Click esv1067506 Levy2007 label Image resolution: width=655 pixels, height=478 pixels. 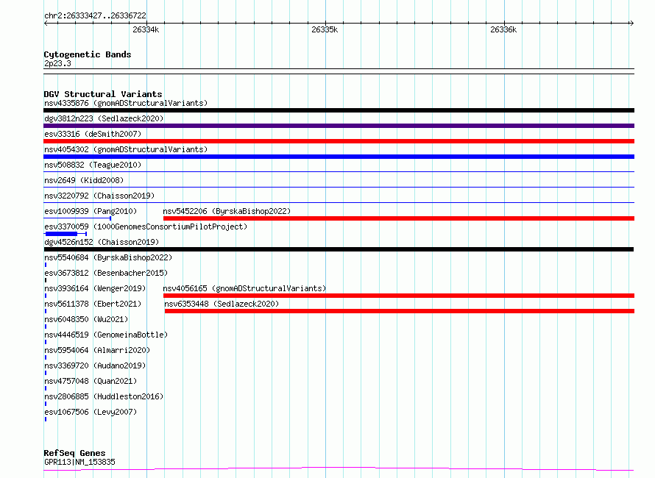(91, 412)
